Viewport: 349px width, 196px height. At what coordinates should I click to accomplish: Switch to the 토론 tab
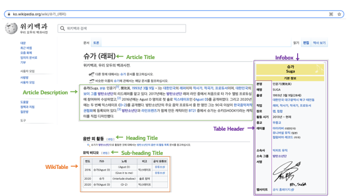[x=96, y=43]
